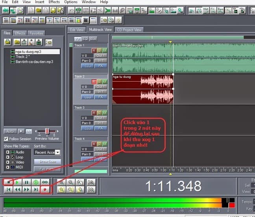Click the Show Cues button
This screenshot has height=217, width=255.
47,161
